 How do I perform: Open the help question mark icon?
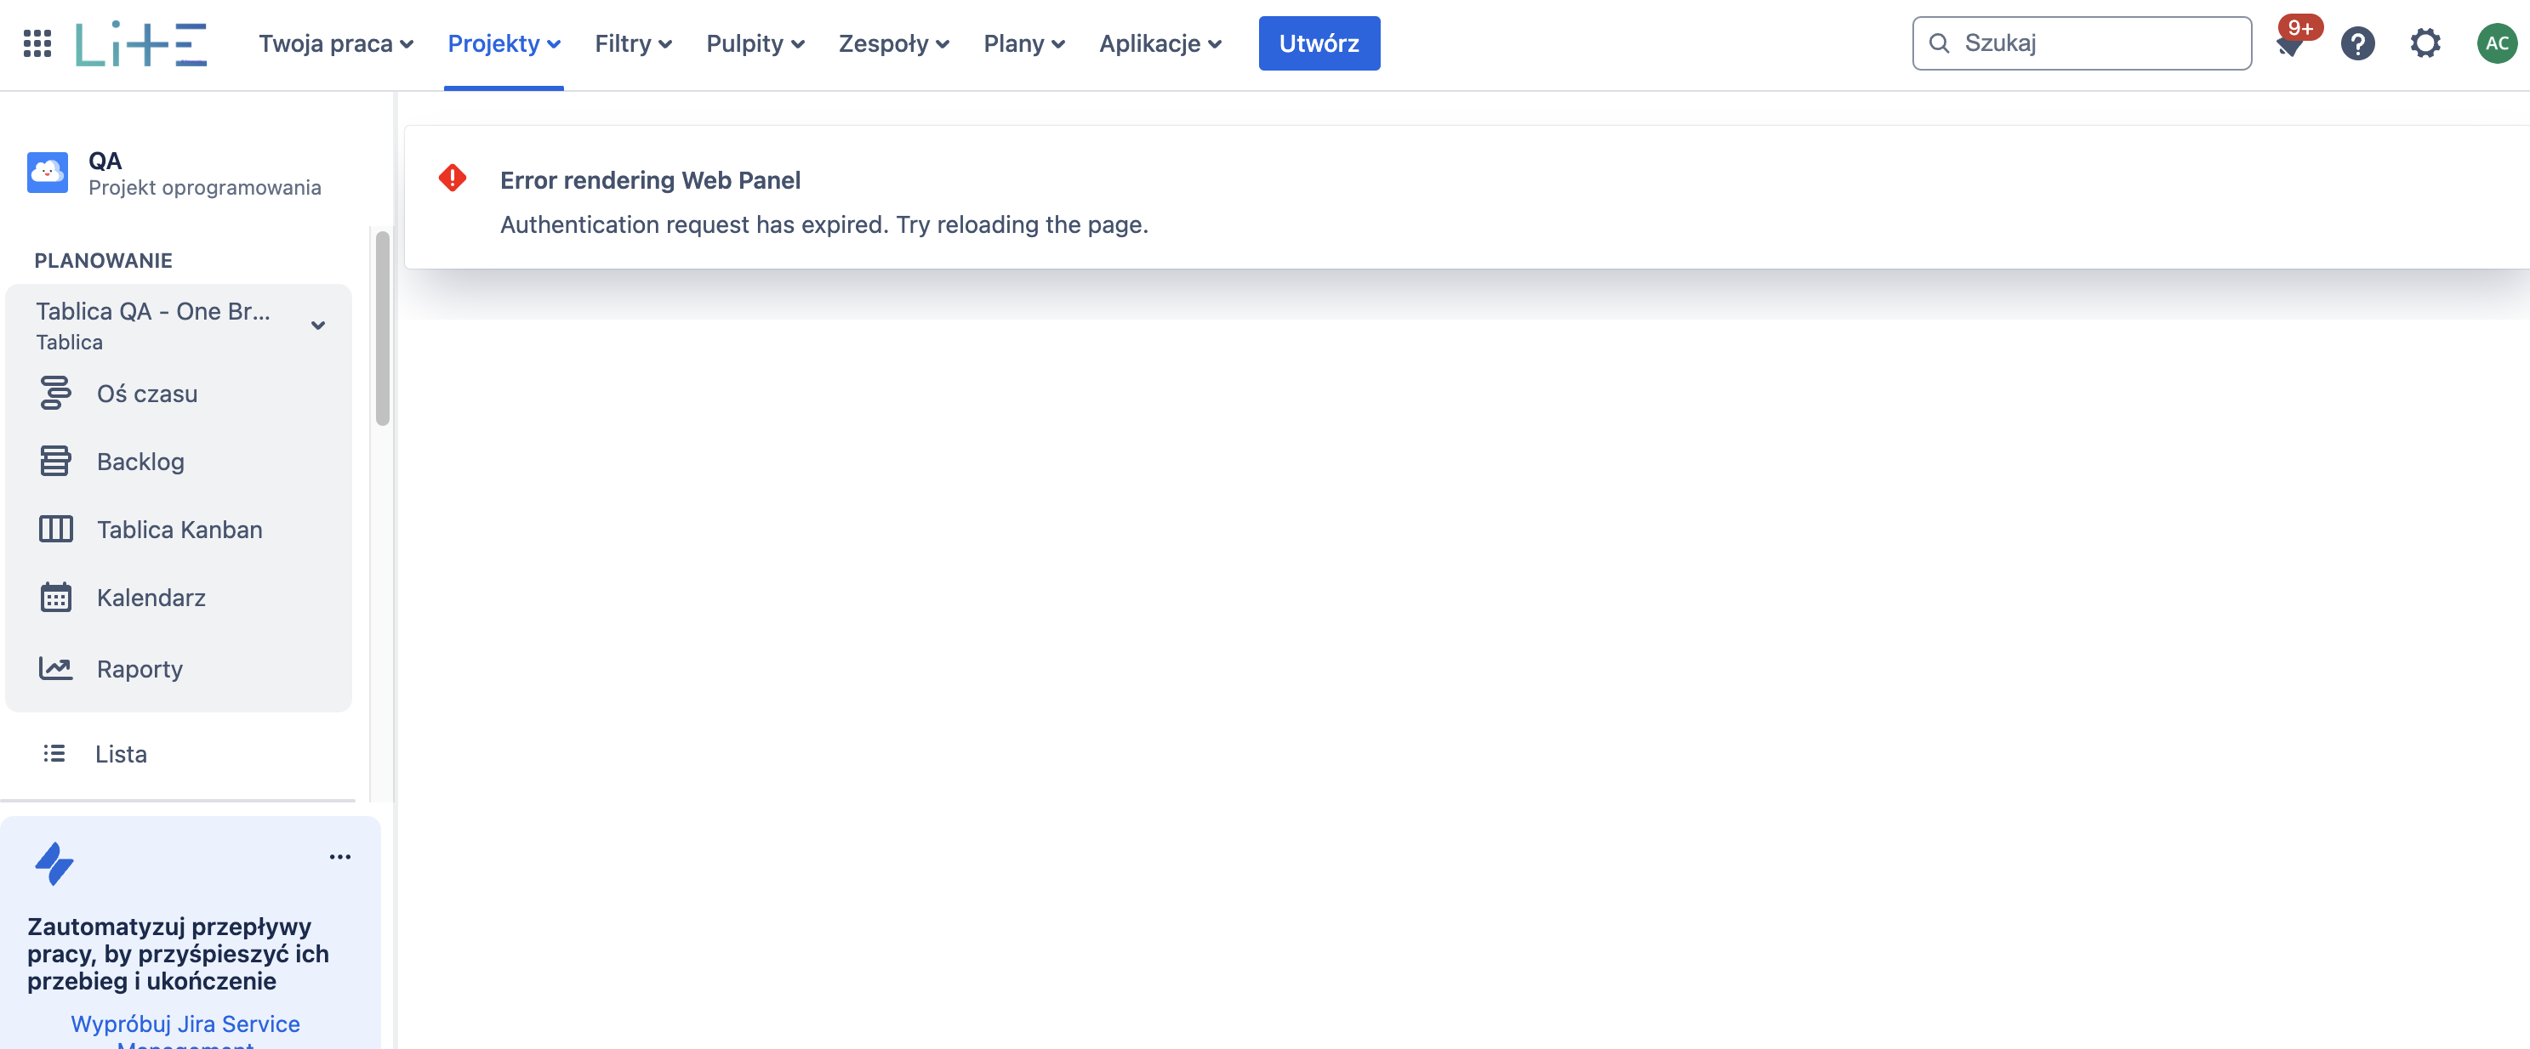coord(2358,43)
